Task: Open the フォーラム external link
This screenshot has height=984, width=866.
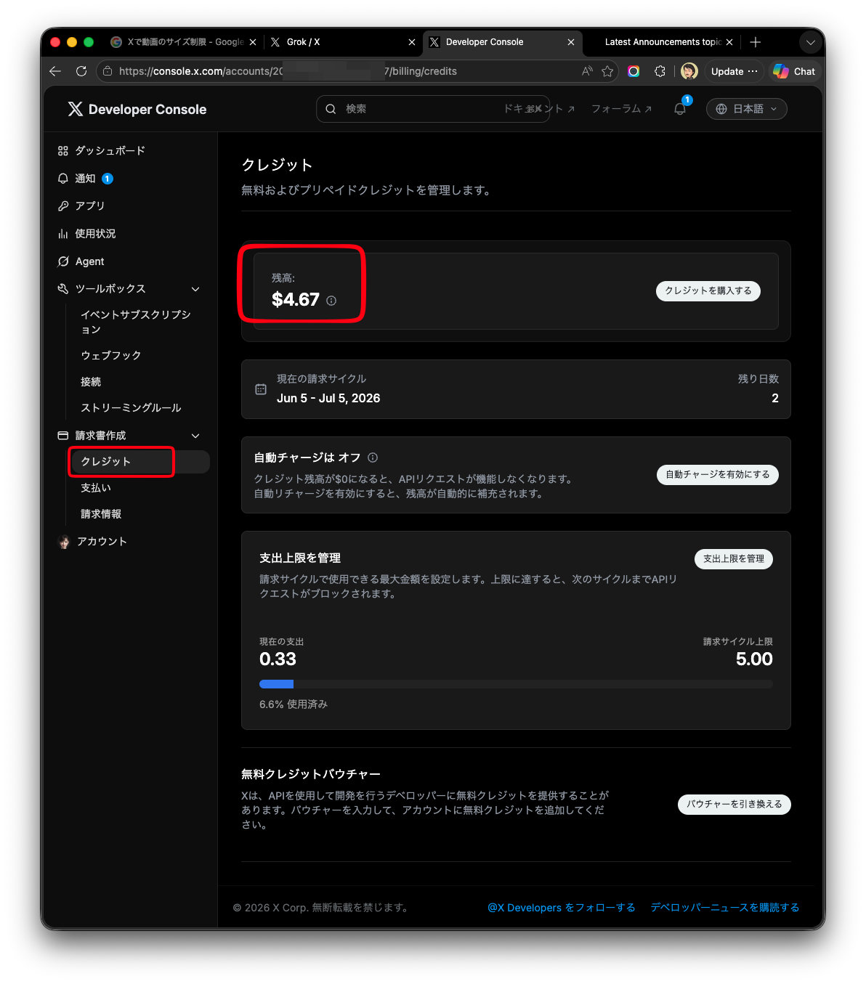Action: point(621,109)
